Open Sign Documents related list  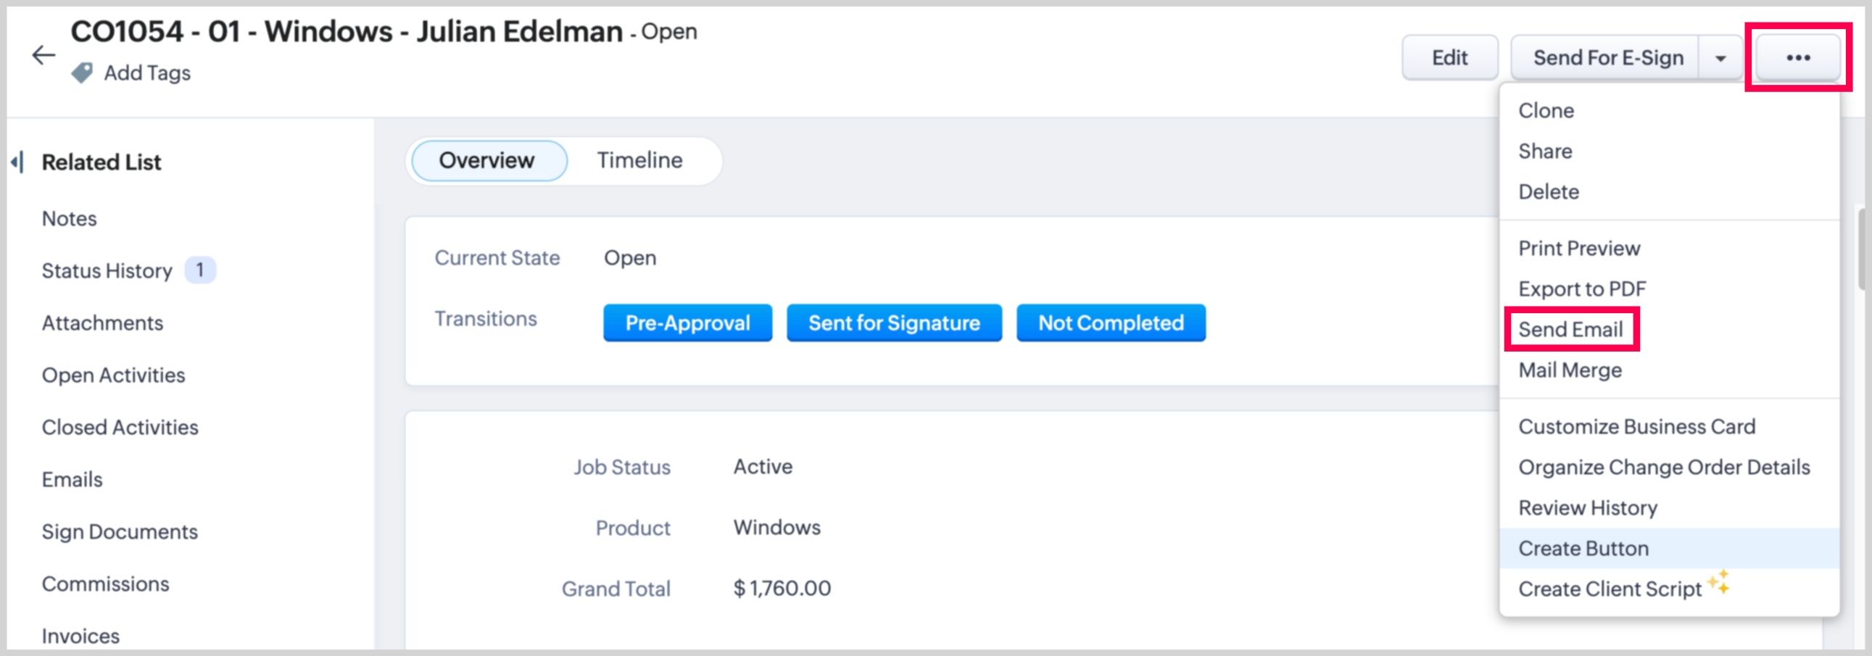pos(119,531)
